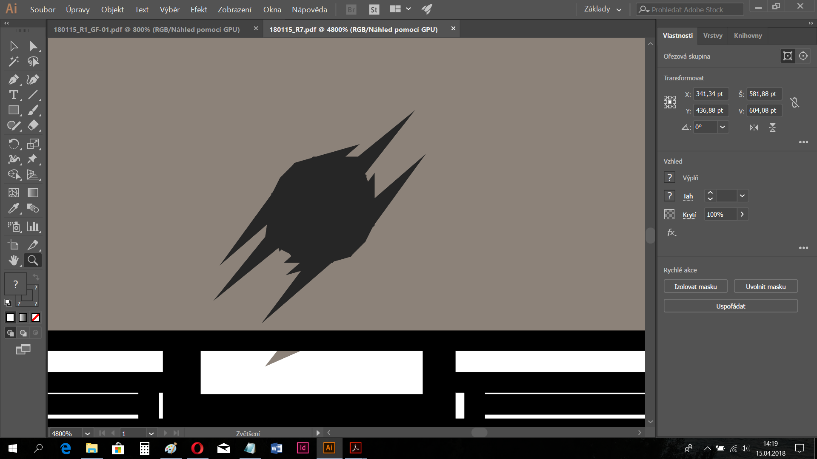Select the Eraser tool
This screenshot has height=459, width=817.
[33, 125]
